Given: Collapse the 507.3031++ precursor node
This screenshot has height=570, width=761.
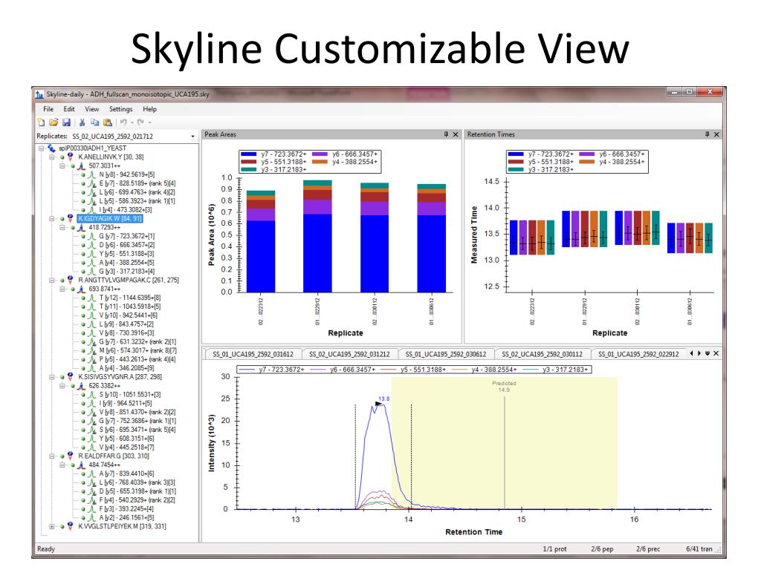Looking at the screenshot, I should (62, 166).
